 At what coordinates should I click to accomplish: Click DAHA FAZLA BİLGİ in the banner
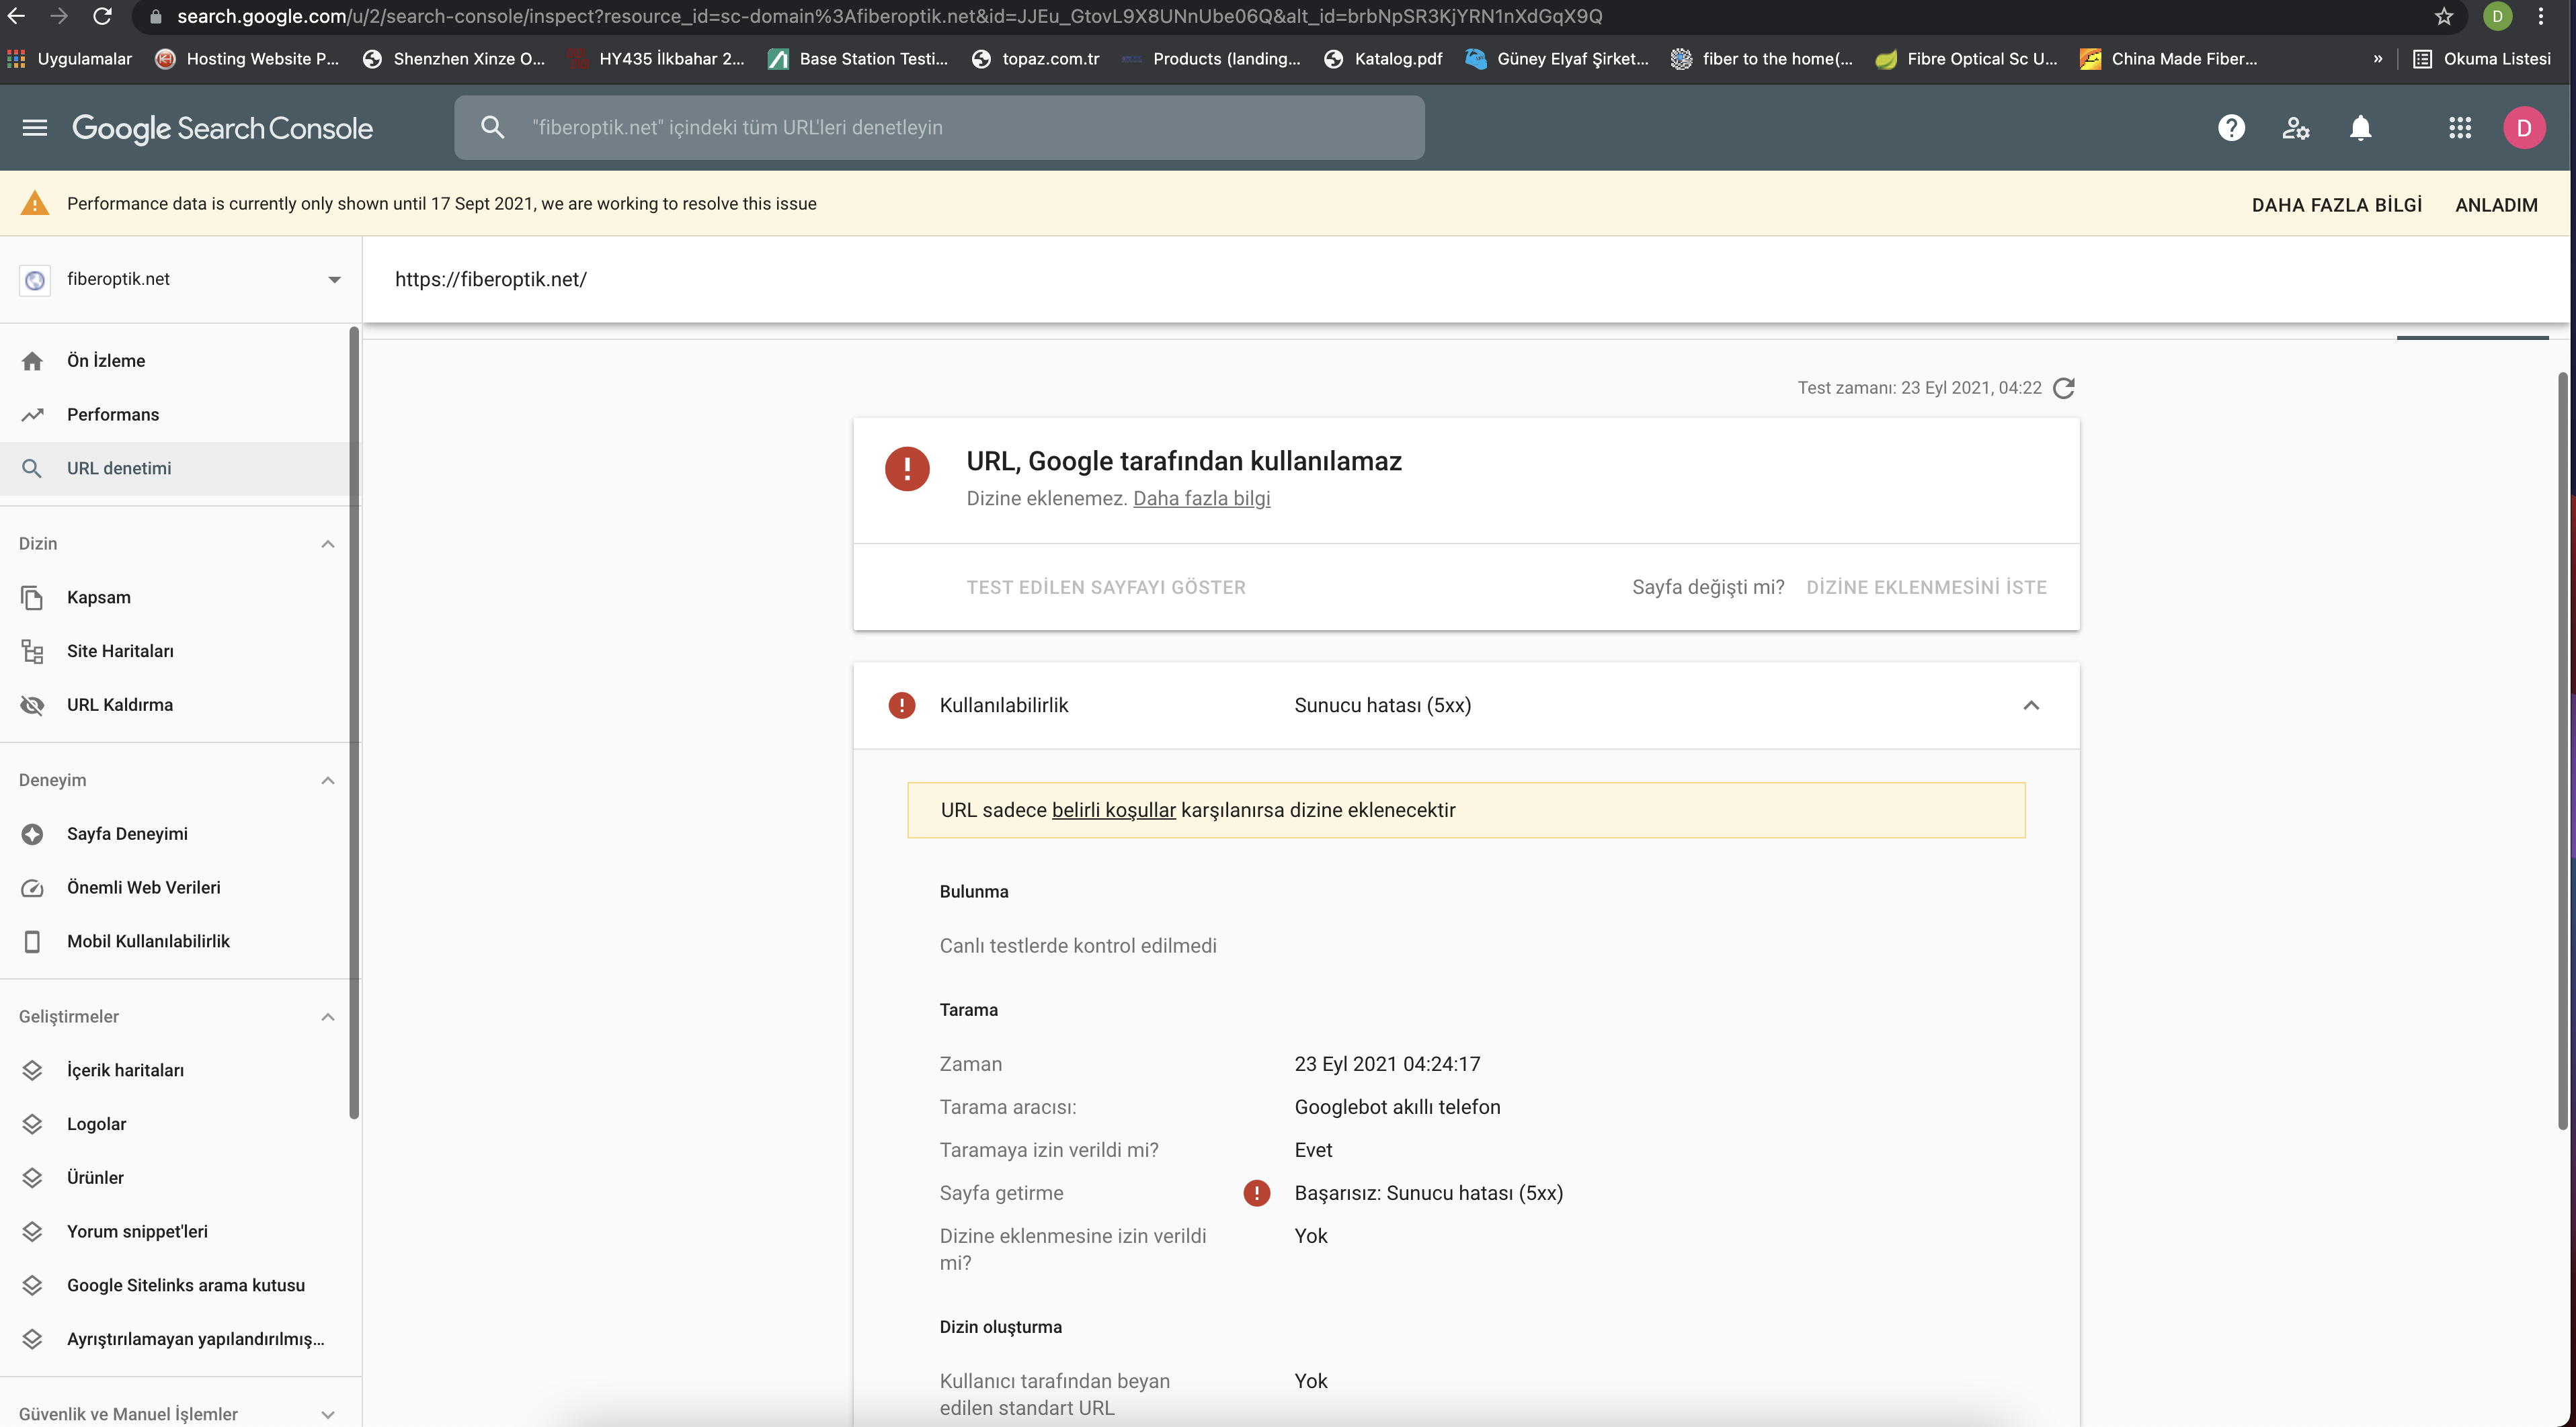coord(2337,205)
